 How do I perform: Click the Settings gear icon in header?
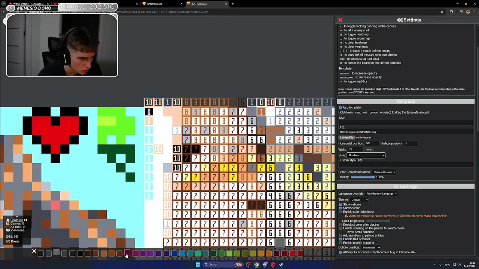click(400, 20)
